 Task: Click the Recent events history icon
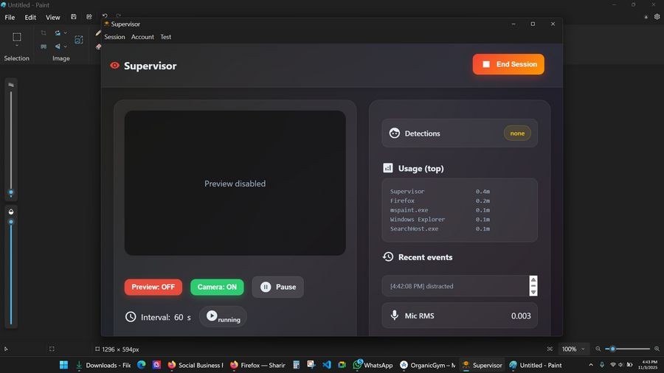(388, 257)
